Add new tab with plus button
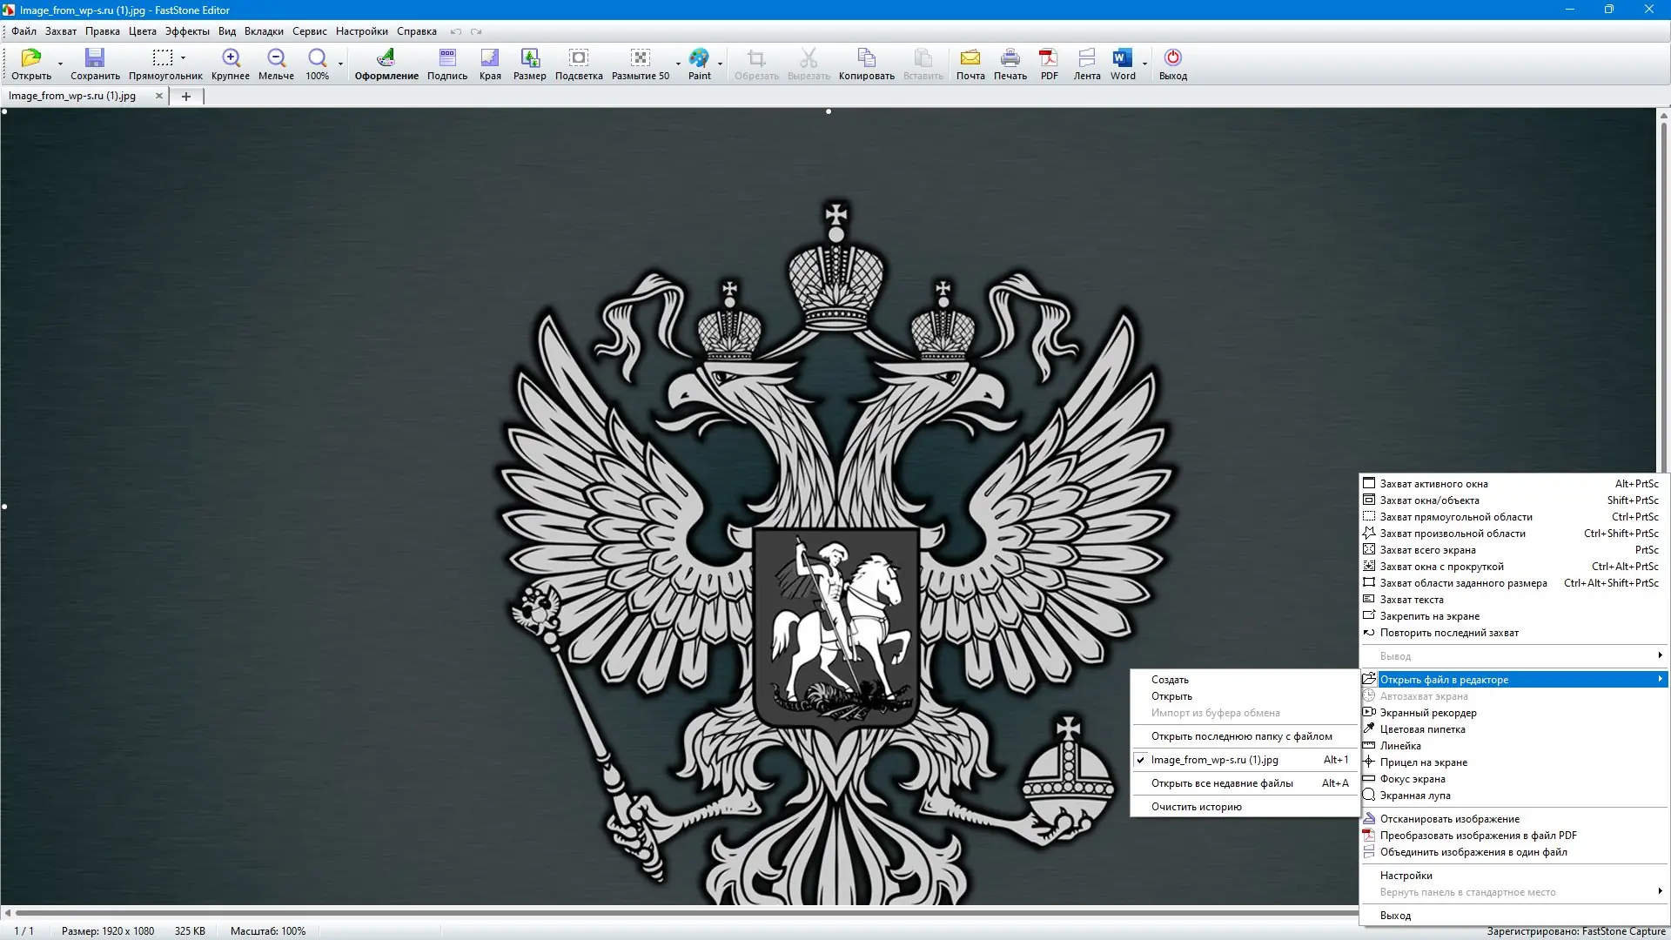1671x940 pixels. (185, 97)
